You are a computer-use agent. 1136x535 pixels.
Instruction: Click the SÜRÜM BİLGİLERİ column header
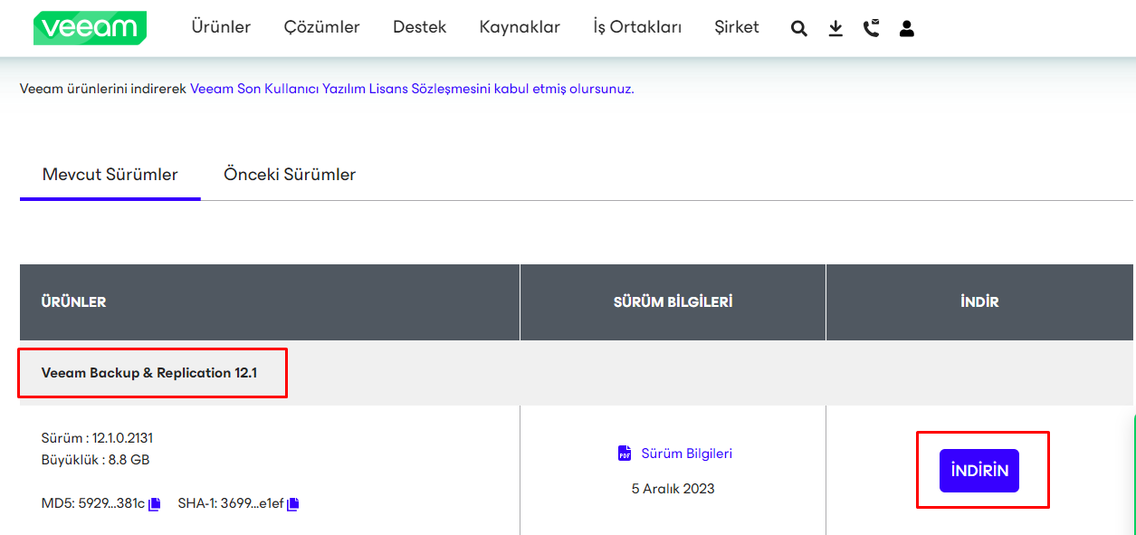673,302
